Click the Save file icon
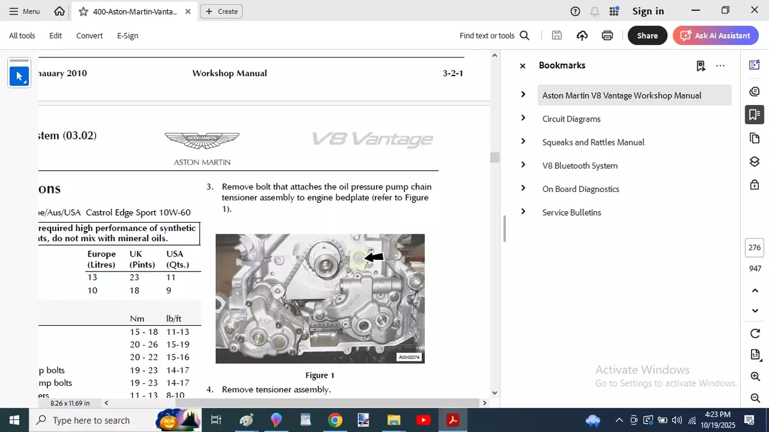 point(557,36)
